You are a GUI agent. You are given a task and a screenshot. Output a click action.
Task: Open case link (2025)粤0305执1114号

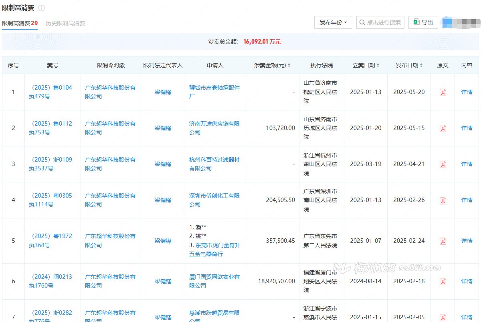(51, 200)
